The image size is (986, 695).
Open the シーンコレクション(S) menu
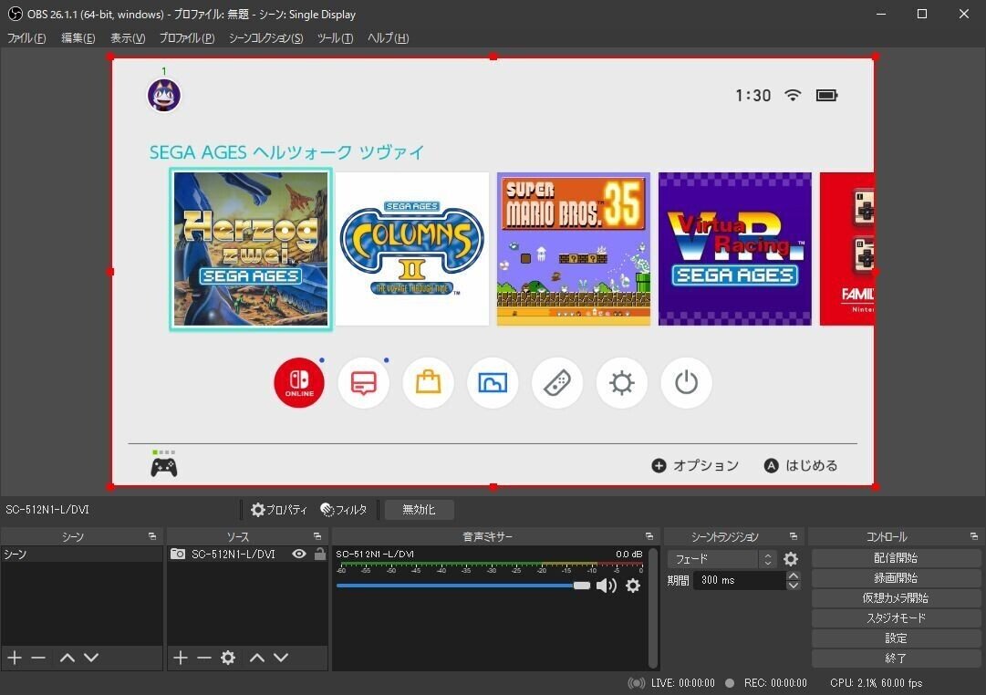266,37
